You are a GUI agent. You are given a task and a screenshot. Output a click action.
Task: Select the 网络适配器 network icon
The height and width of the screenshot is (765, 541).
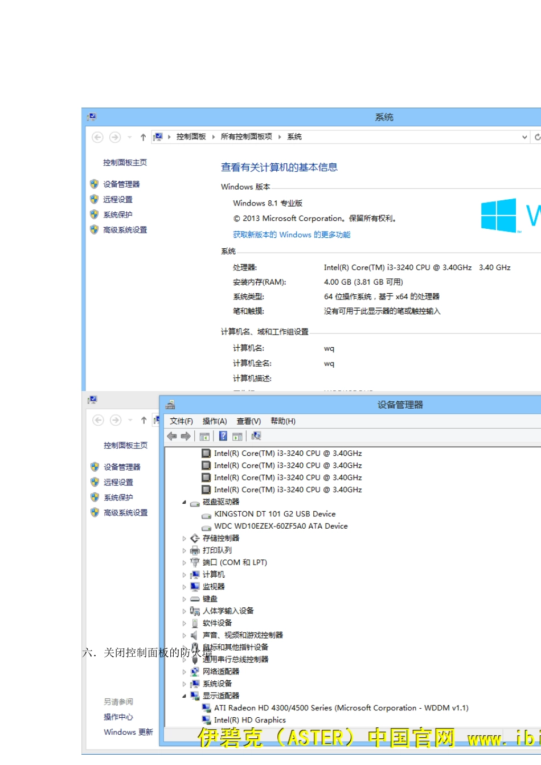pos(195,672)
